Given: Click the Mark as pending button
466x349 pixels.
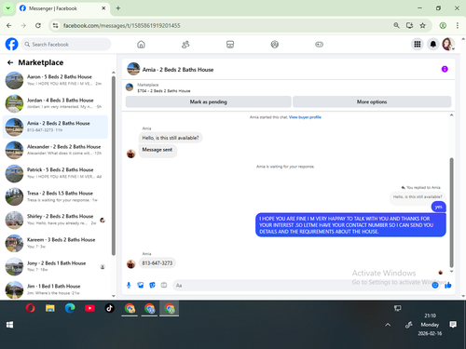Looking at the screenshot, I should pyautogui.click(x=208, y=101).
